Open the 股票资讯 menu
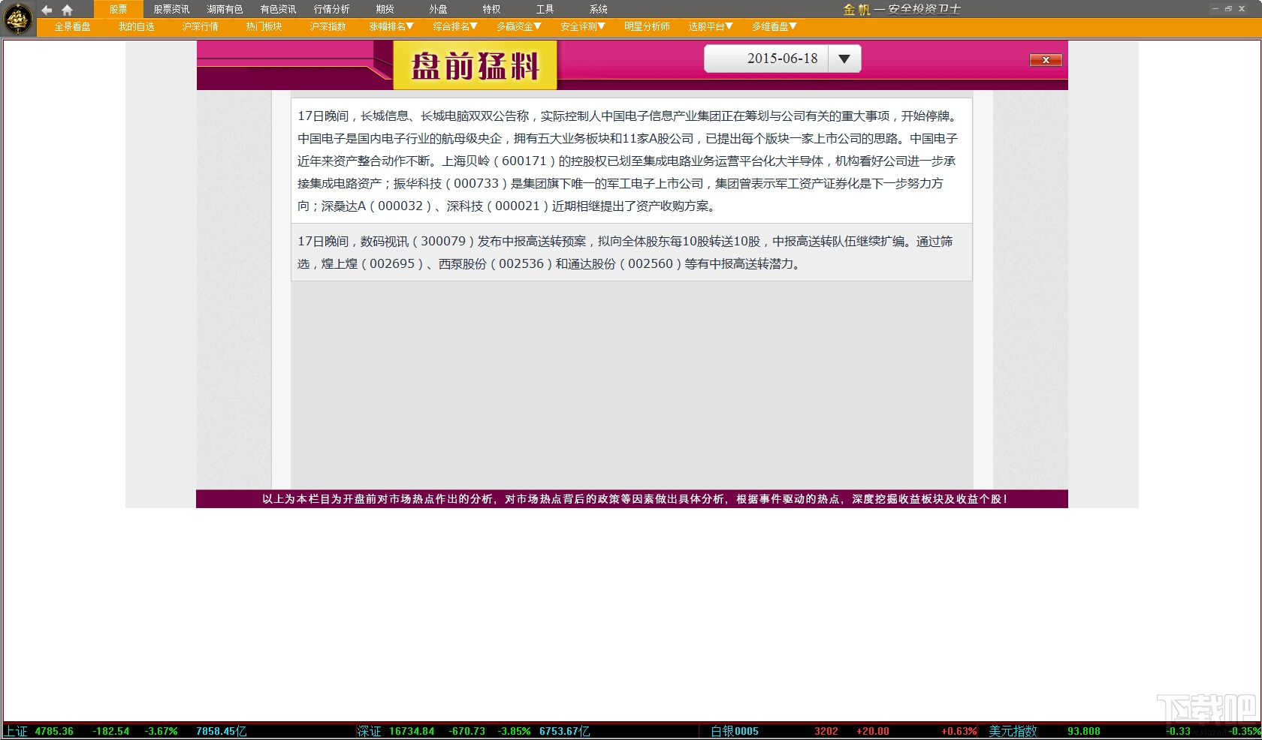The height and width of the screenshot is (740, 1262). click(x=171, y=9)
